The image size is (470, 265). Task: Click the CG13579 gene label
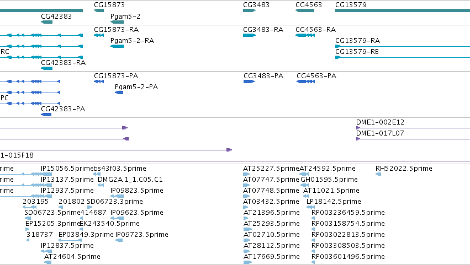(351, 5)
